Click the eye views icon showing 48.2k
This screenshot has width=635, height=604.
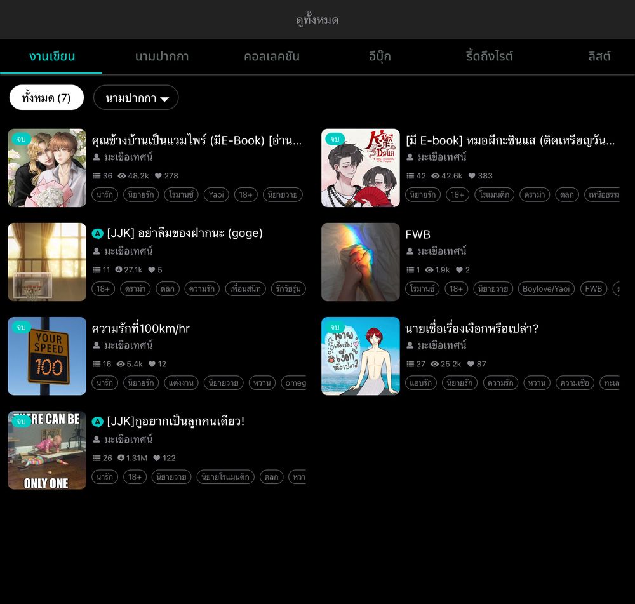[122, 176]
